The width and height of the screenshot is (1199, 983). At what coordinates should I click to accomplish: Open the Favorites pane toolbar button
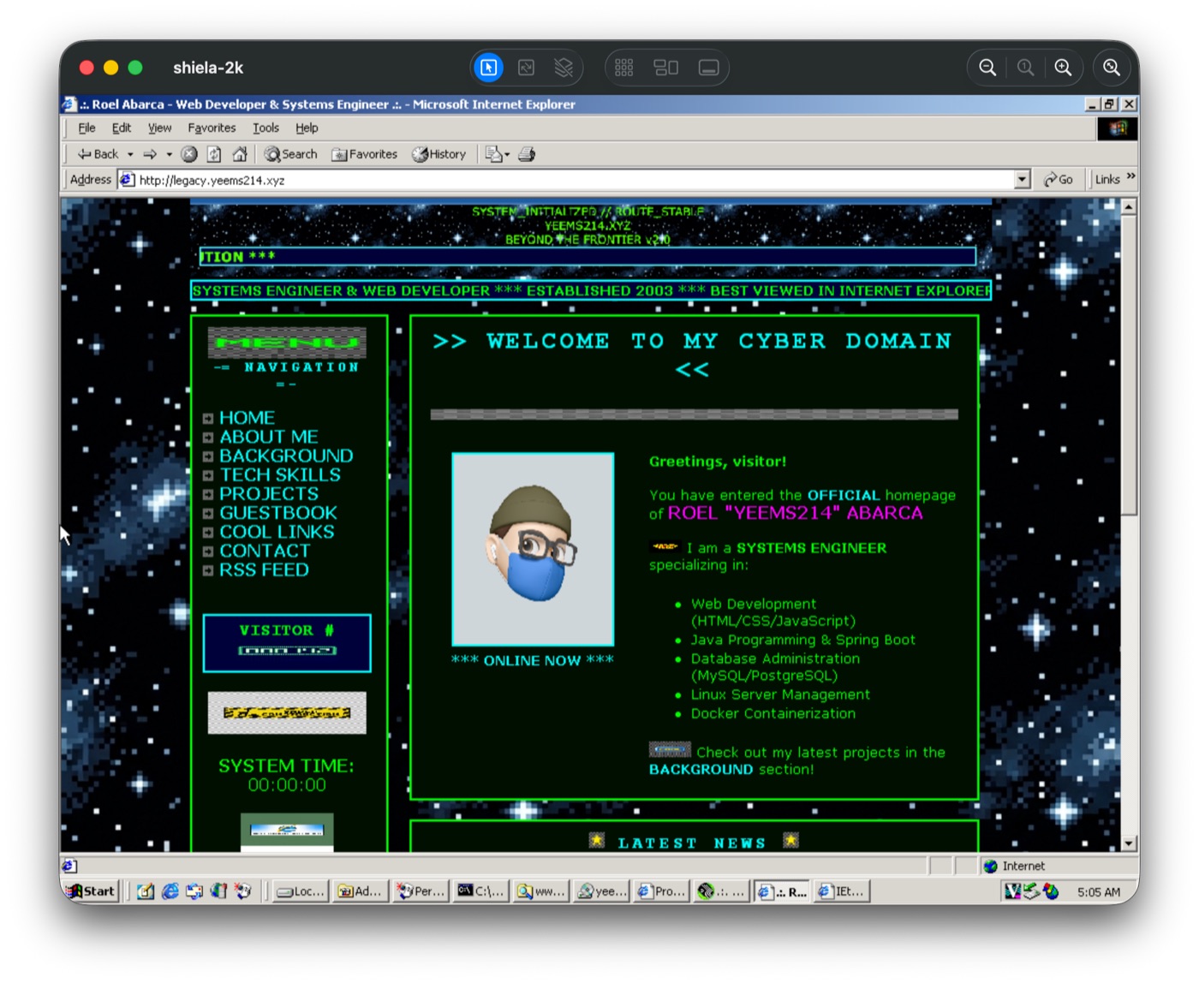pos(365,154)
